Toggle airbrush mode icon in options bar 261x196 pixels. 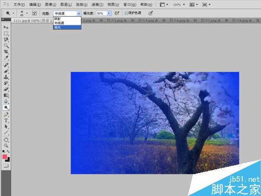pos(117,13)
